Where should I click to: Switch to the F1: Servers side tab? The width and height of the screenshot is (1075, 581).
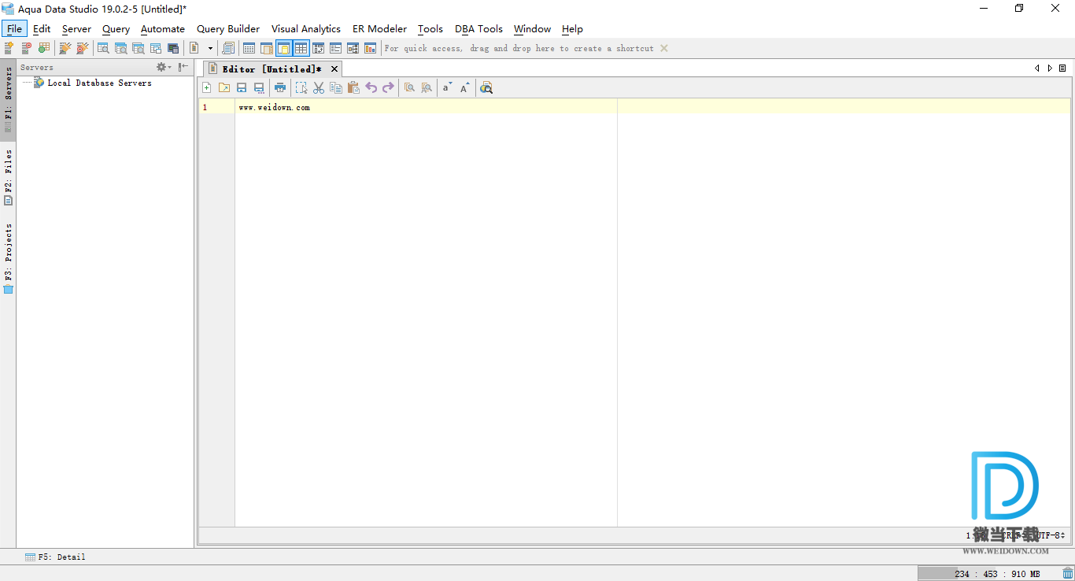pyautogui.click(x=8, y=98)
